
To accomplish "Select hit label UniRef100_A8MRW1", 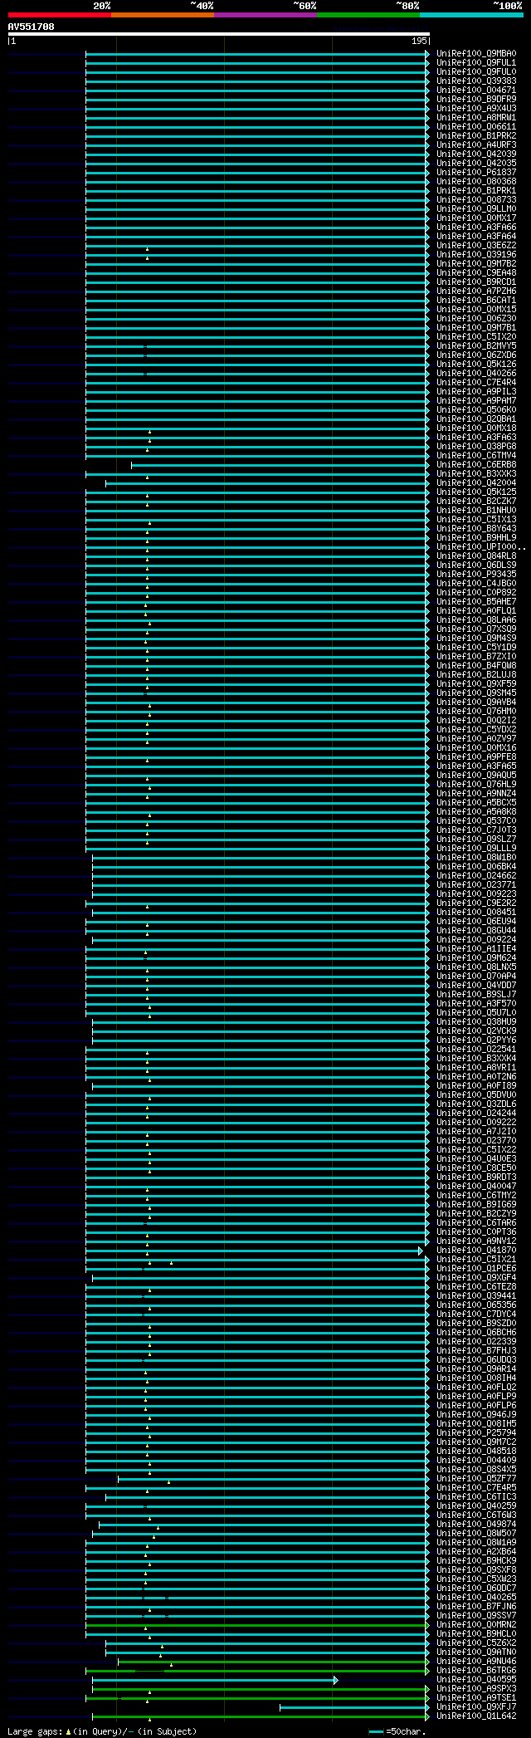I will click(x=476, y=117).
